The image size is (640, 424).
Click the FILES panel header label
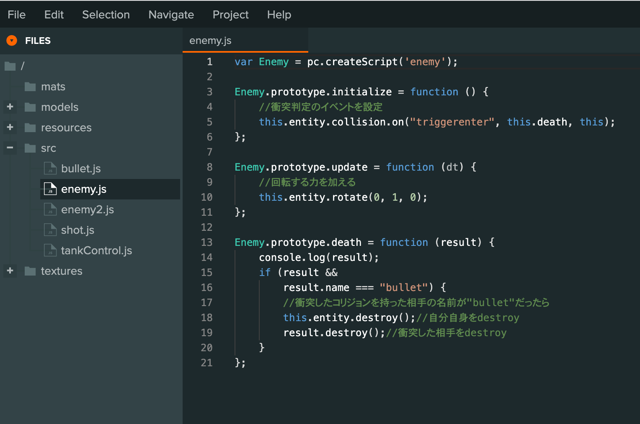coord(38,41)
